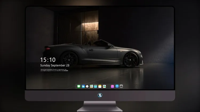Launch the Weather app from the dock
This screenshot has width=200, height=112.
click(83, 86)
